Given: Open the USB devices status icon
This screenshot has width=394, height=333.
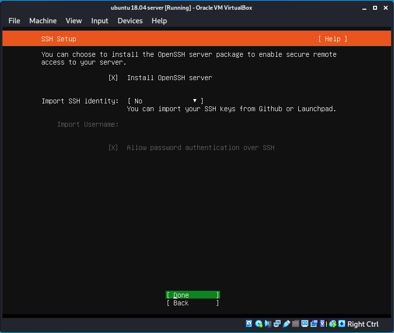Looking at the screenshot, I should tap(286, 323).
